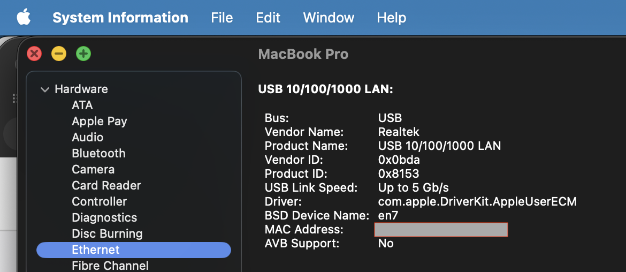This screenshot has width=626, height=272.
Task: Collapse the Hardware section chevron
Action: pyautogui.click(x=45, y=89)
